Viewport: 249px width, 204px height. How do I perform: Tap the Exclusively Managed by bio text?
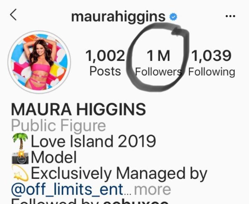pos(119,174)
